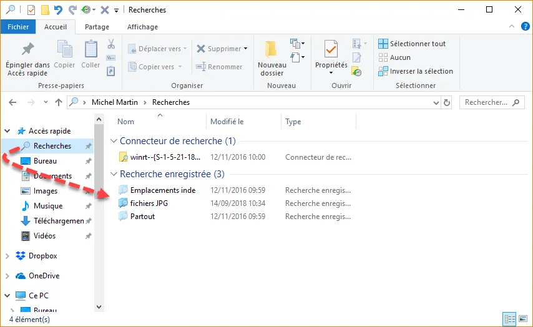Viewport: 533px width, 327px height.
Task: Open the Déplacer vers dropdown
Action: coord(155,49)
